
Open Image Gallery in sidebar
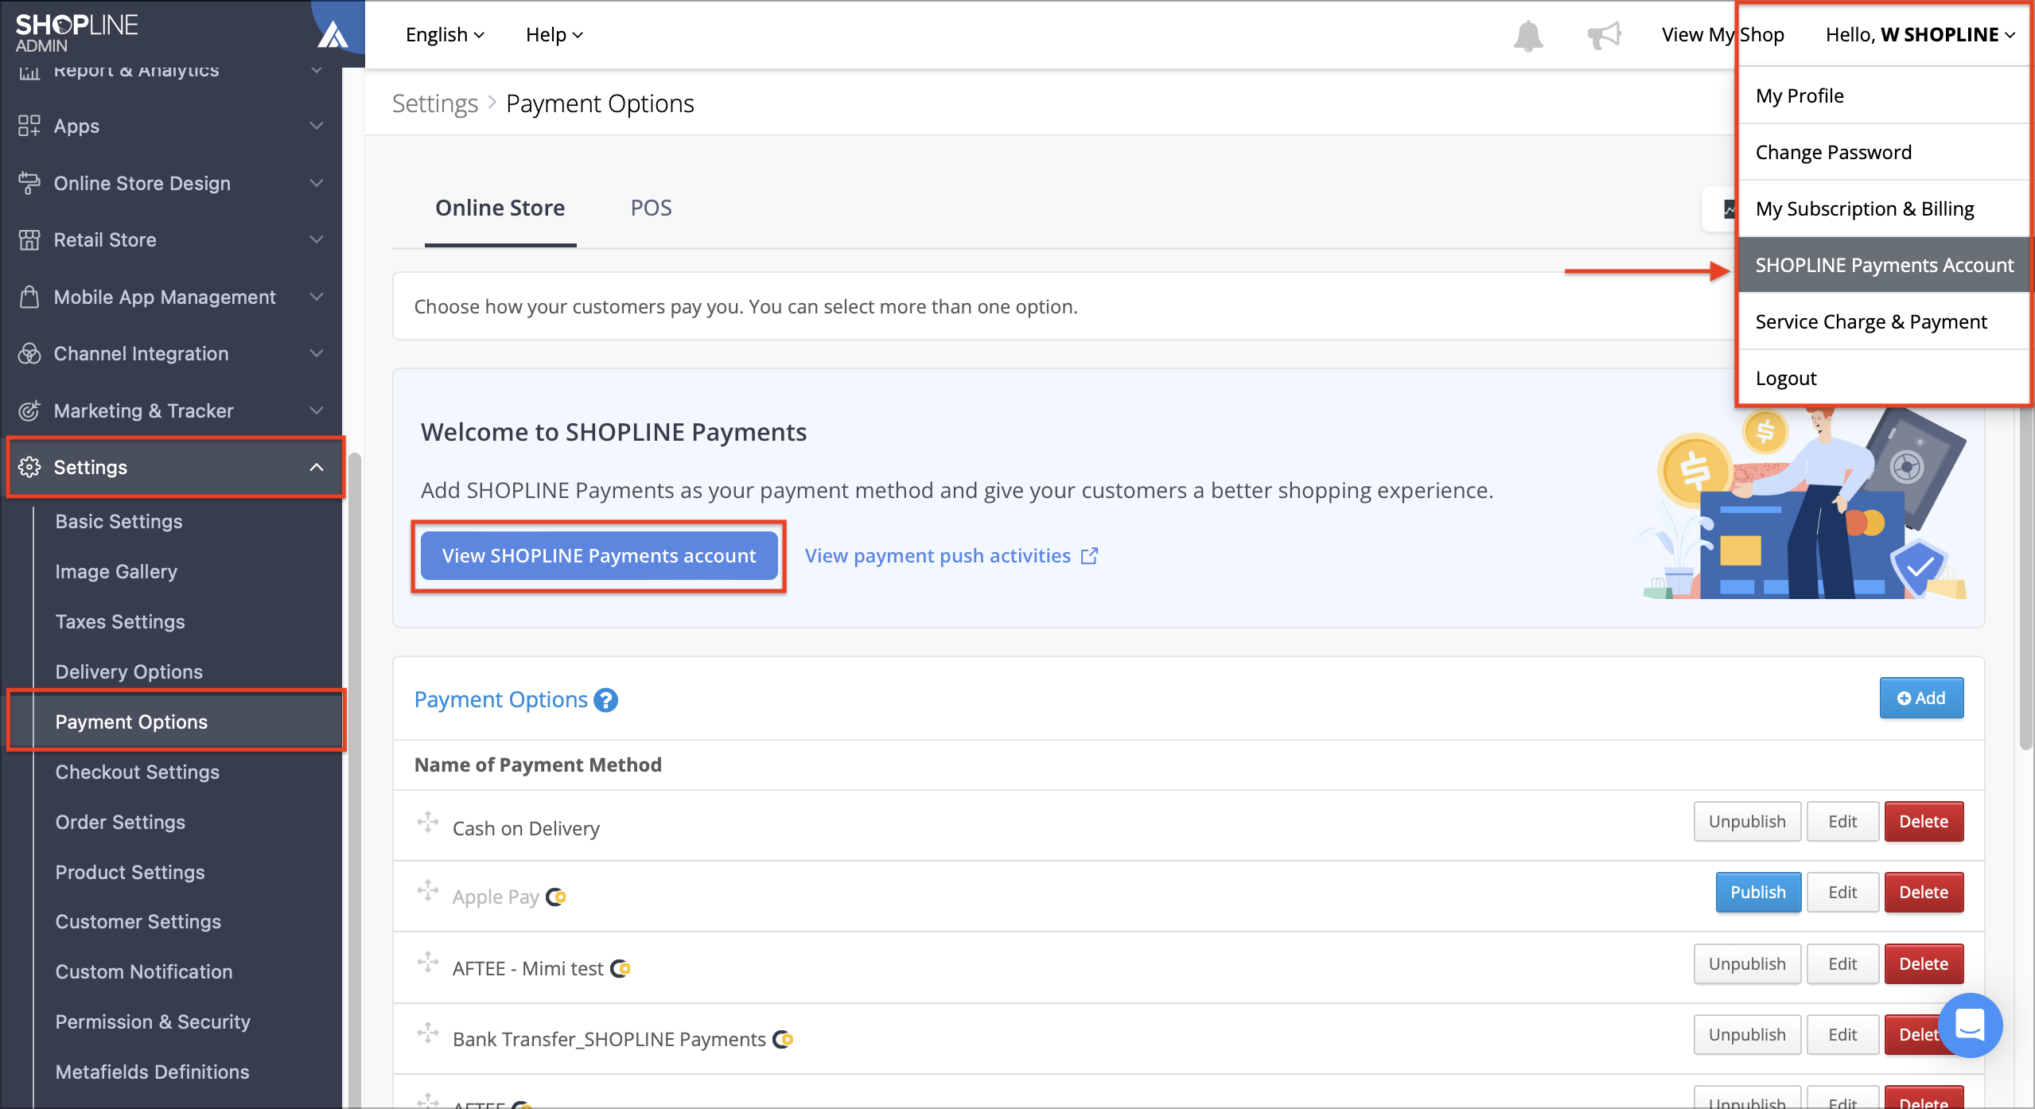point(116,572)
